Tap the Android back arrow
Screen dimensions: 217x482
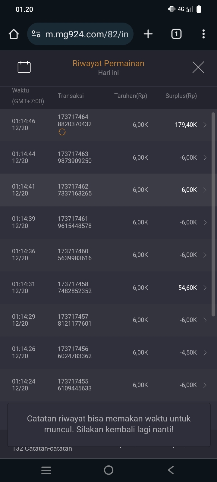171,470
